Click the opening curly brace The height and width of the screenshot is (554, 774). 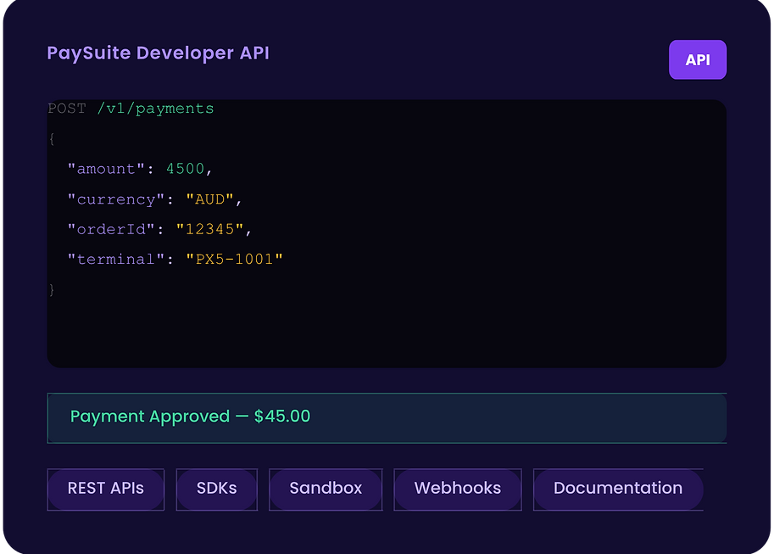coord(52,139)
